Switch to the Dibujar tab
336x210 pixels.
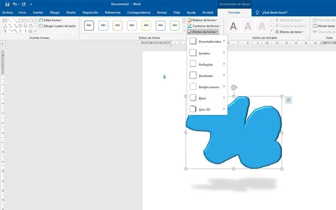55,13
